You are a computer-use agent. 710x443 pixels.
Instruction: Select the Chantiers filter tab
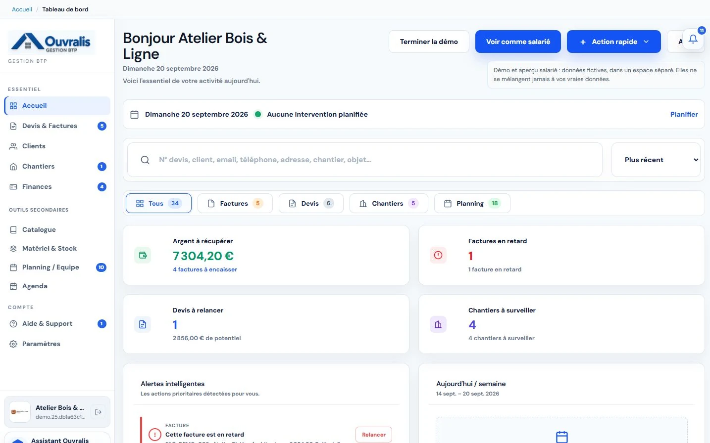point(389,203)
